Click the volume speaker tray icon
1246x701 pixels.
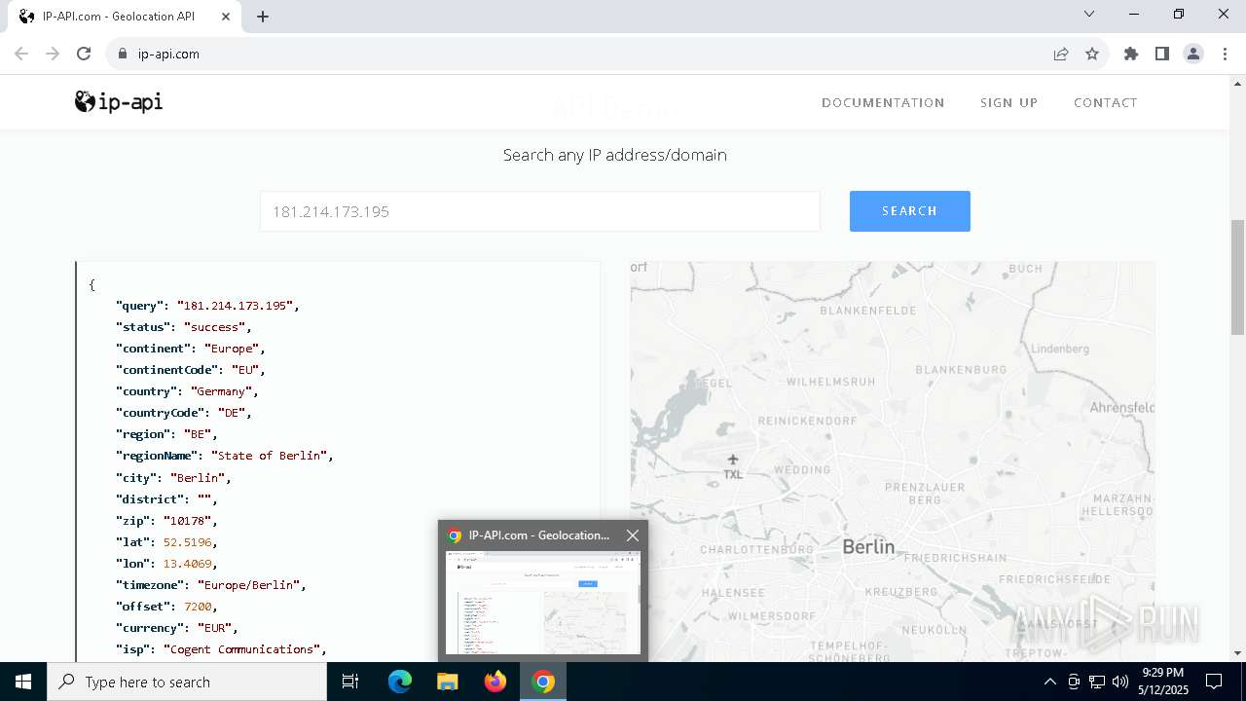(1120, 682)
